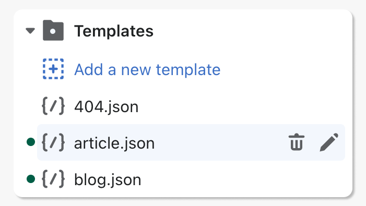Click the green status dot beside blog.json
The height and width of the screenshot is (206, 366).
pos(31,179)
